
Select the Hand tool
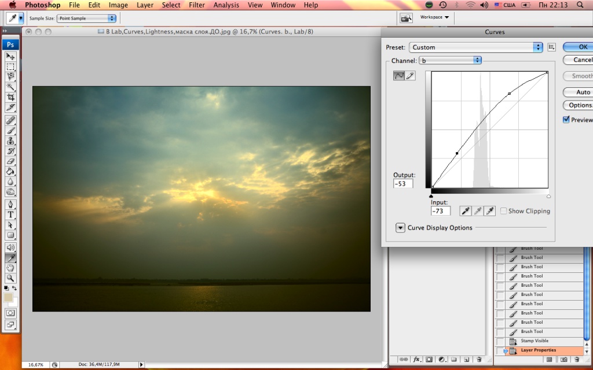tap(10, 268)
